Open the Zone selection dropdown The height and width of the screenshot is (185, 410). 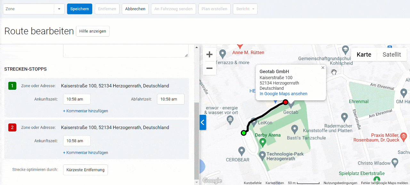59,9
